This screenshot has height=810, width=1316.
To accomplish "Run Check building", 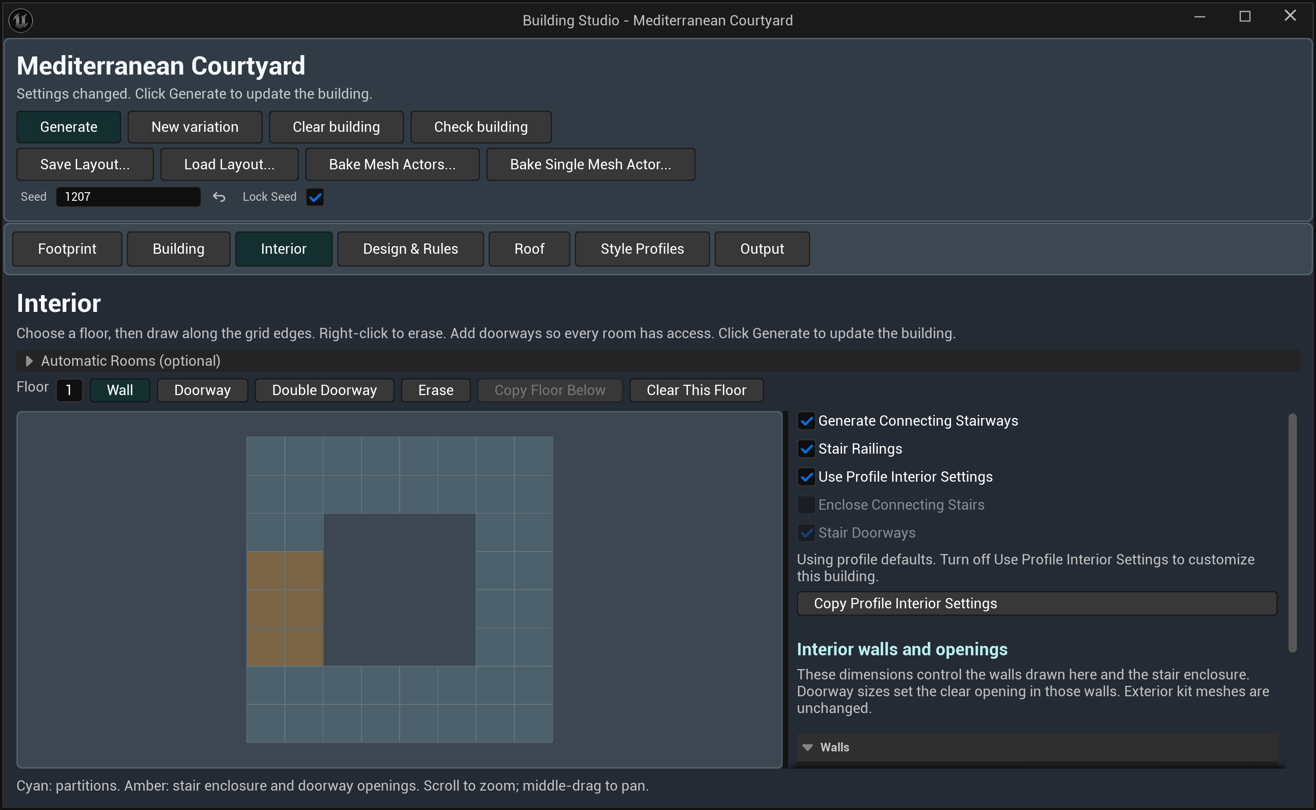I will tap(481, 127).
